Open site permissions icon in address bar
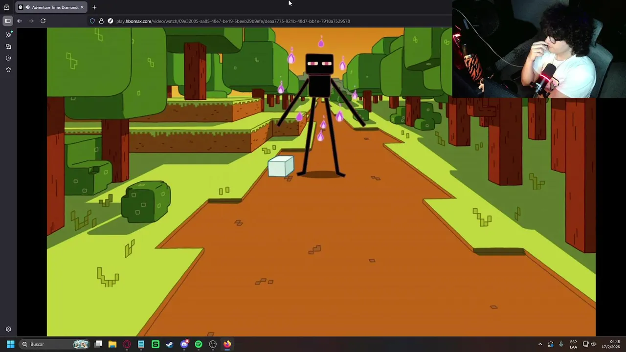Screen dimensions: 626x352 111,21
